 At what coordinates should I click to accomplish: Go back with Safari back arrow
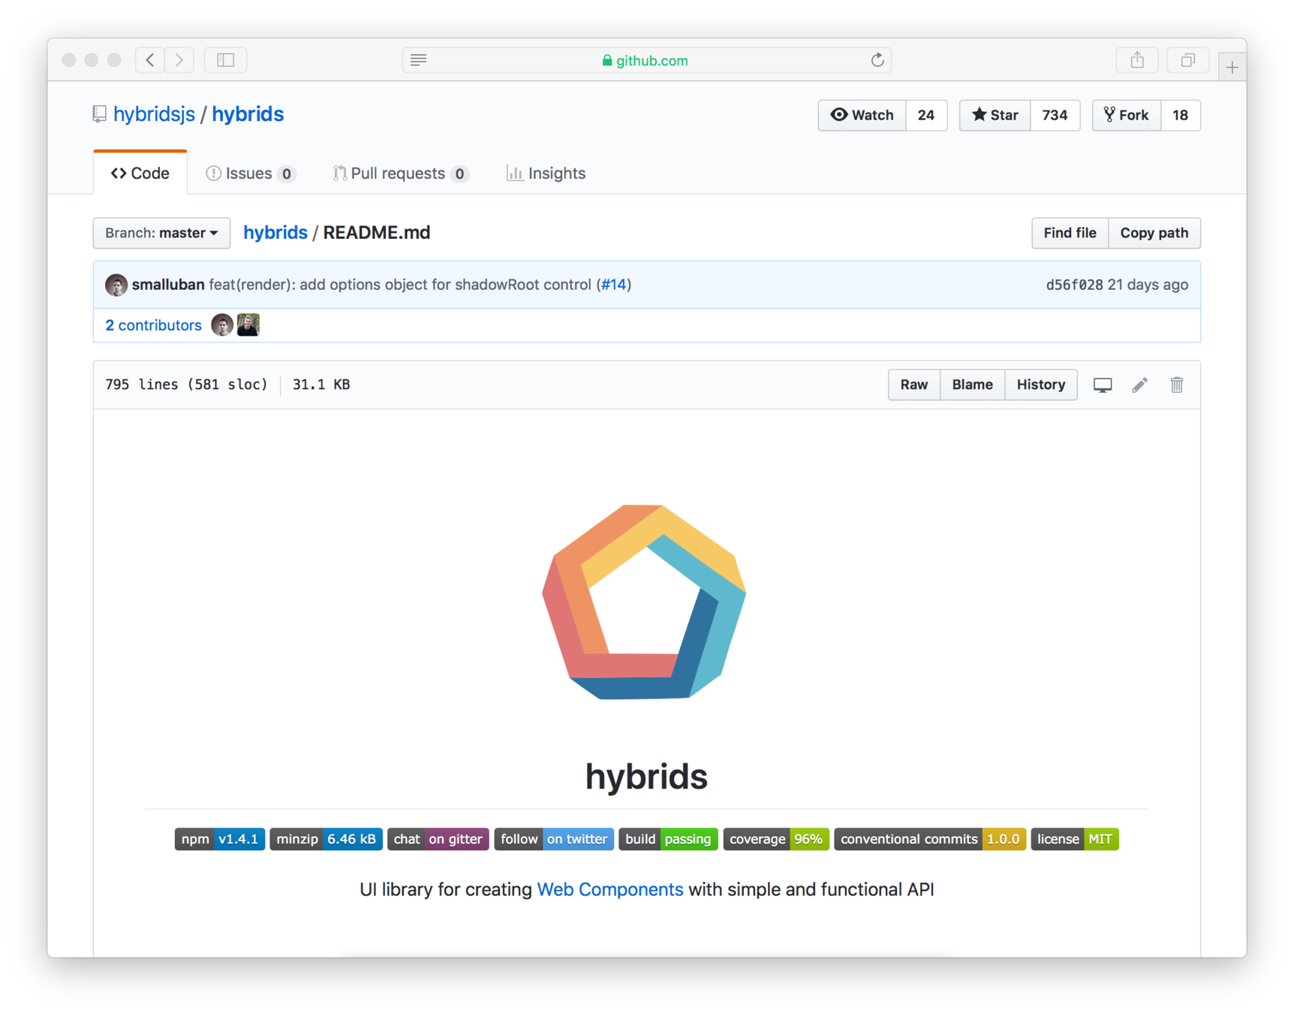click(x=150, y=60)
